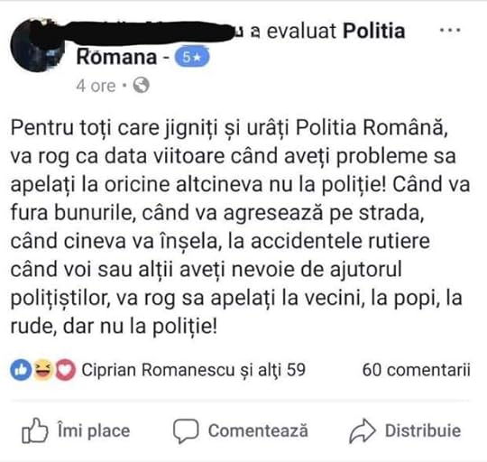This screenshot has width=487, height=462.
Task: Click the Distribuie share button label
Action: coord(423,430)
